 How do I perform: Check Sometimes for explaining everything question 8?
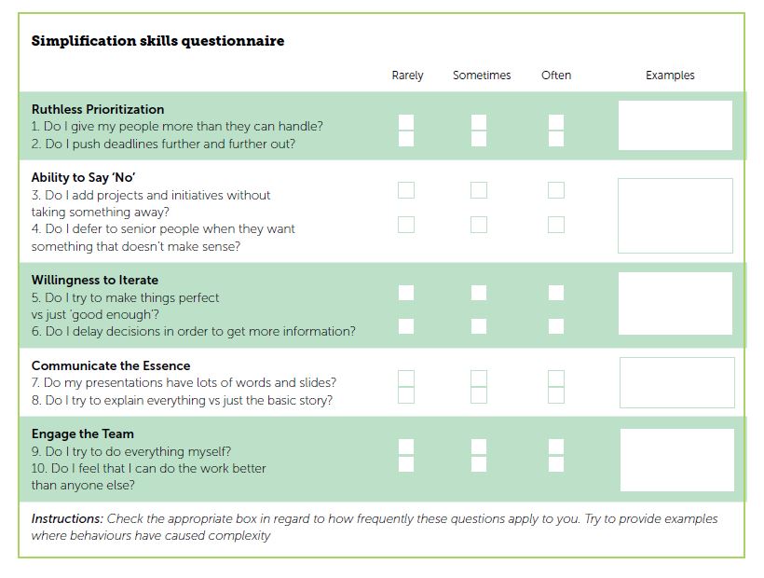pos(479,395)
